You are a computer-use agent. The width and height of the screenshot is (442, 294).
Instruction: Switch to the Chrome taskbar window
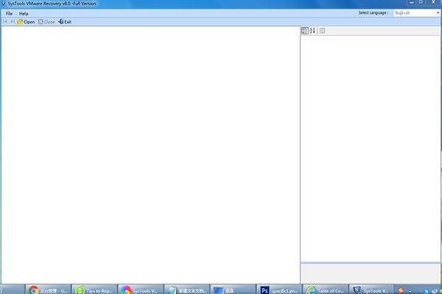click(x=48, y=290)
